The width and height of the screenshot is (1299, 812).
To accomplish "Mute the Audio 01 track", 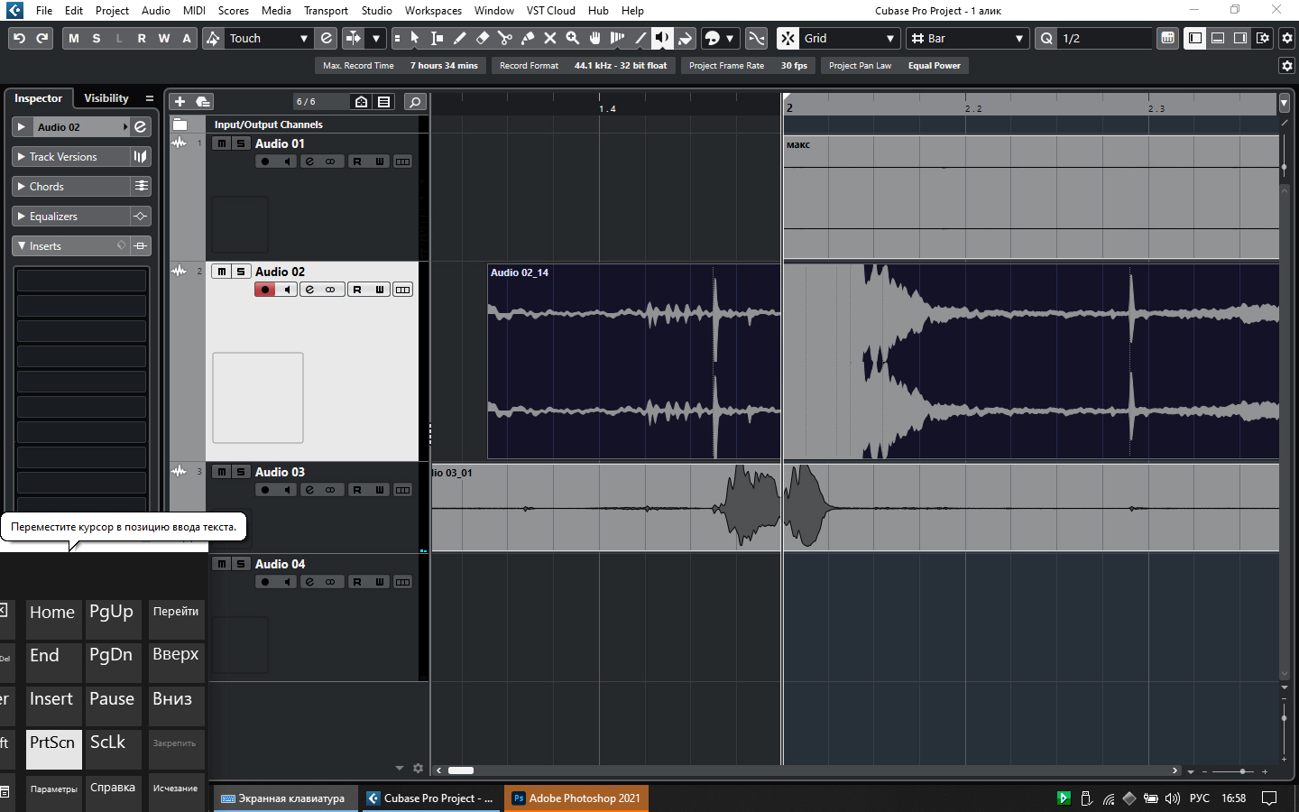I will click(222, 143).
